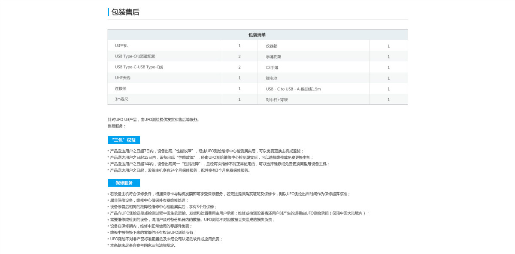This screenshot has height=254, width=515.
Task: Click the UHF天线 table entry
Action: pyautogui.click(x=122, y=78)
